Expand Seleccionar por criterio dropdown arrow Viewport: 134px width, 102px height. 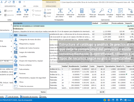click(x=64, y=17)
